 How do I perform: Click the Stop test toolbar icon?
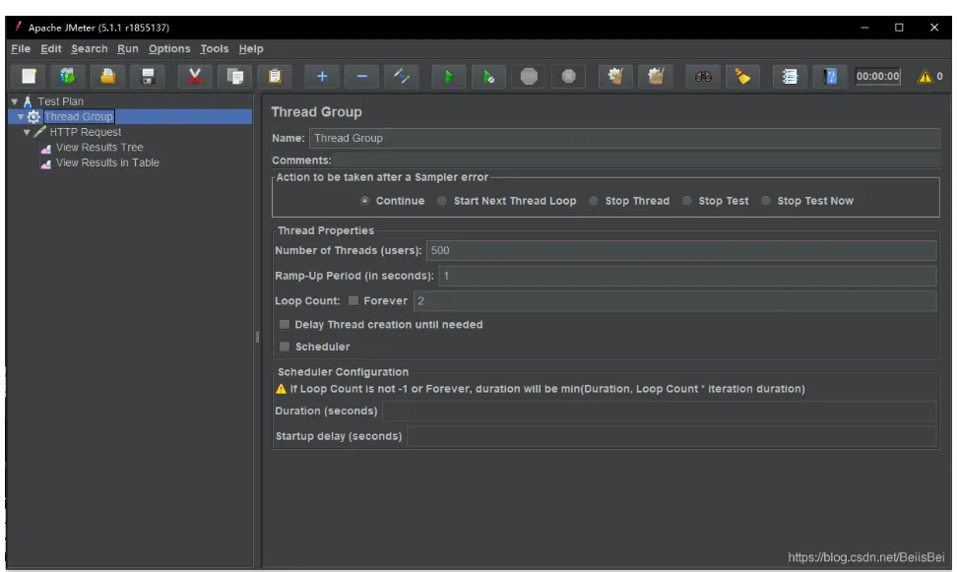(529, 76)
